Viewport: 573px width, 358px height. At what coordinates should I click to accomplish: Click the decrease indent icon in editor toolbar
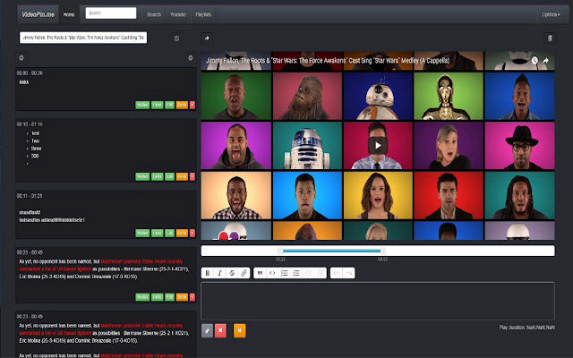point(308,273)
